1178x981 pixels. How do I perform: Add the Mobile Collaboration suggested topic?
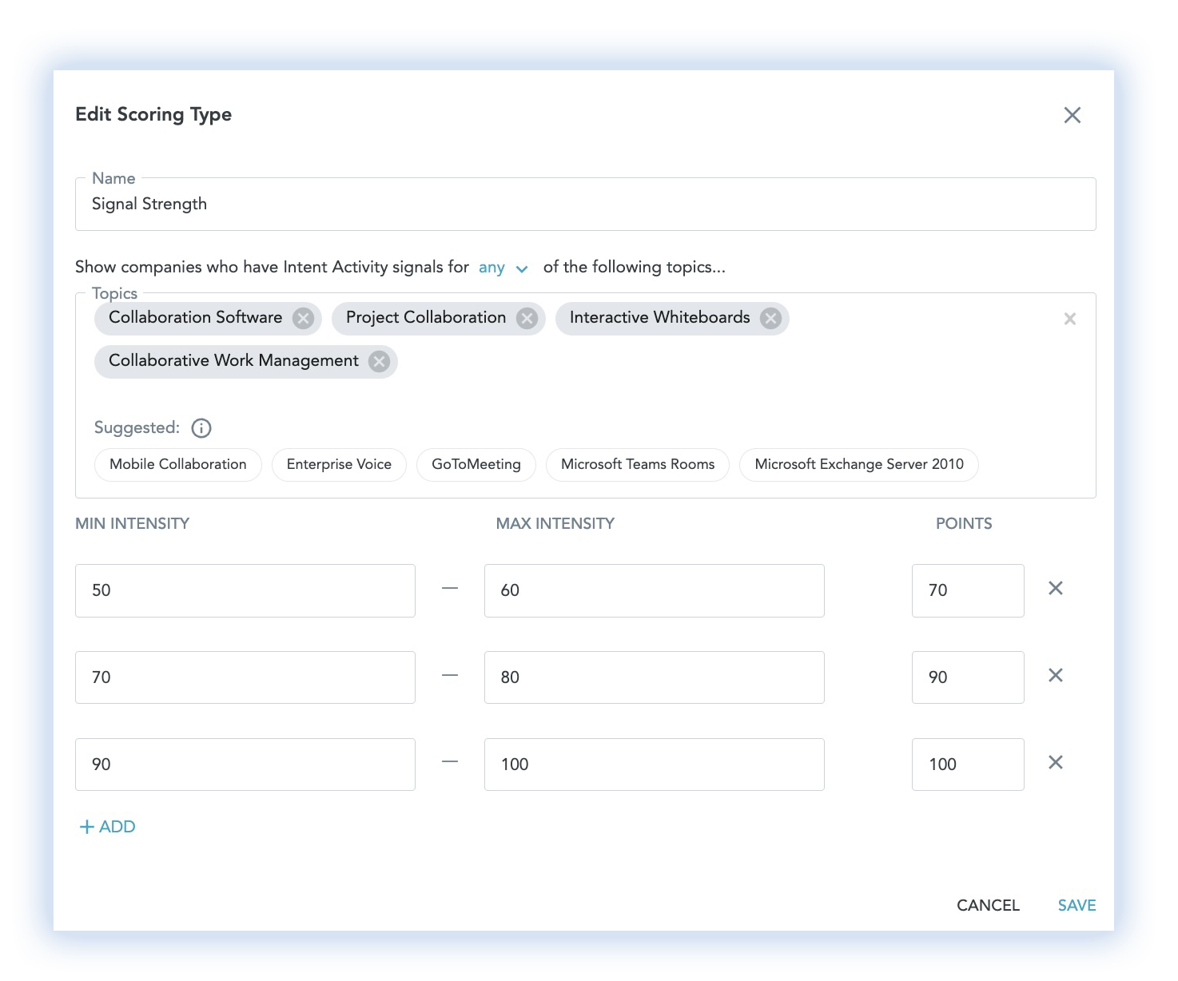tap(177, 465)
